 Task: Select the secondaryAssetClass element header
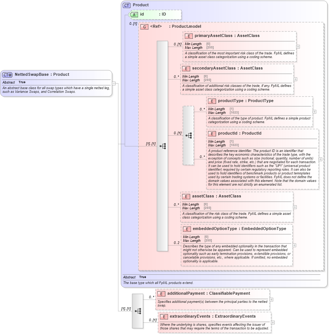(218, 68)
